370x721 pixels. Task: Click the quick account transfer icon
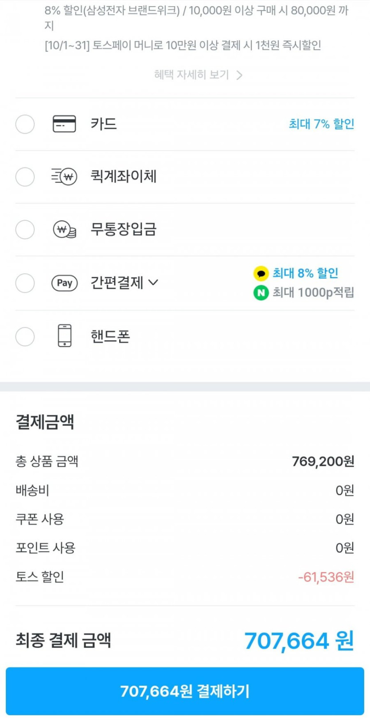(64, 177)
